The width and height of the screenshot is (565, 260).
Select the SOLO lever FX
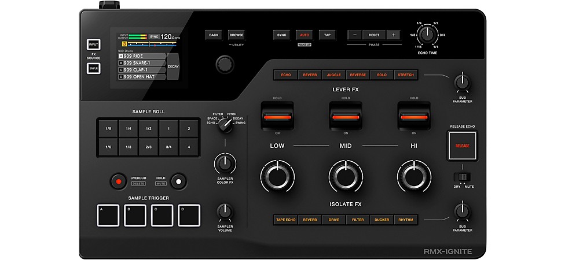click(x=382, y=75)
